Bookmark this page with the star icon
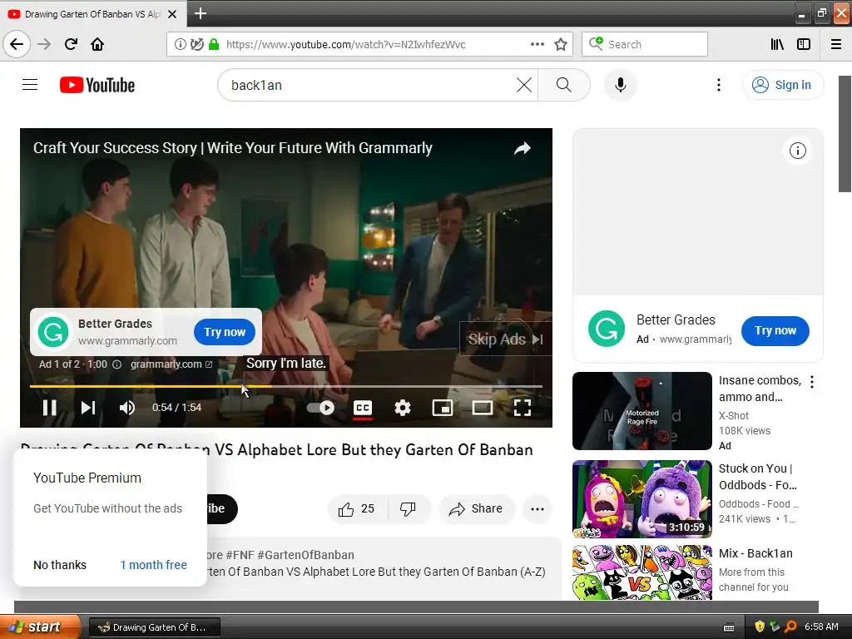 pos(561,44)
